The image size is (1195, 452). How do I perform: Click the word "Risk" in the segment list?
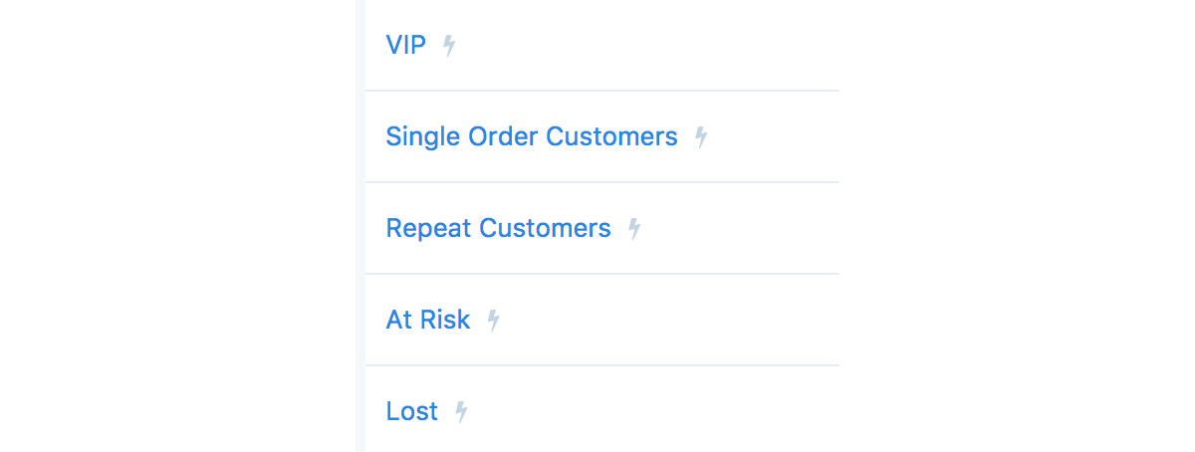(446, 320)
